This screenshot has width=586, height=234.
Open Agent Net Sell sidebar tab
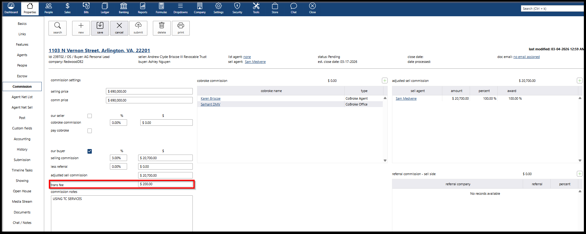pyautogui.click(x=22, y=107)
